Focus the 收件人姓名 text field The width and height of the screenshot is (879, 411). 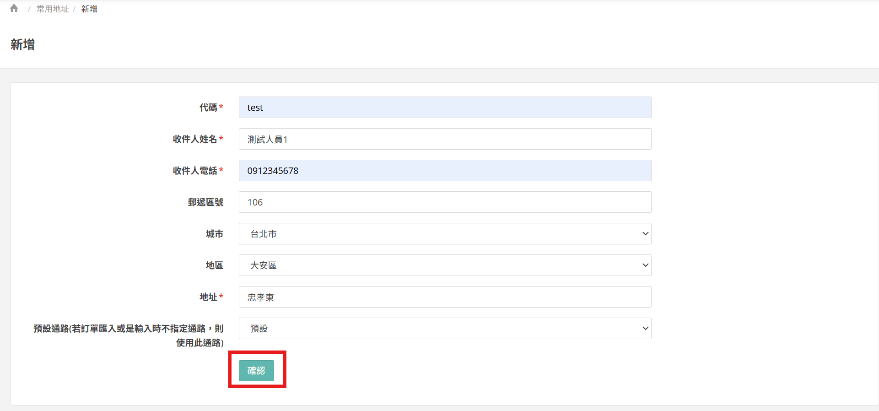point(445,139)
